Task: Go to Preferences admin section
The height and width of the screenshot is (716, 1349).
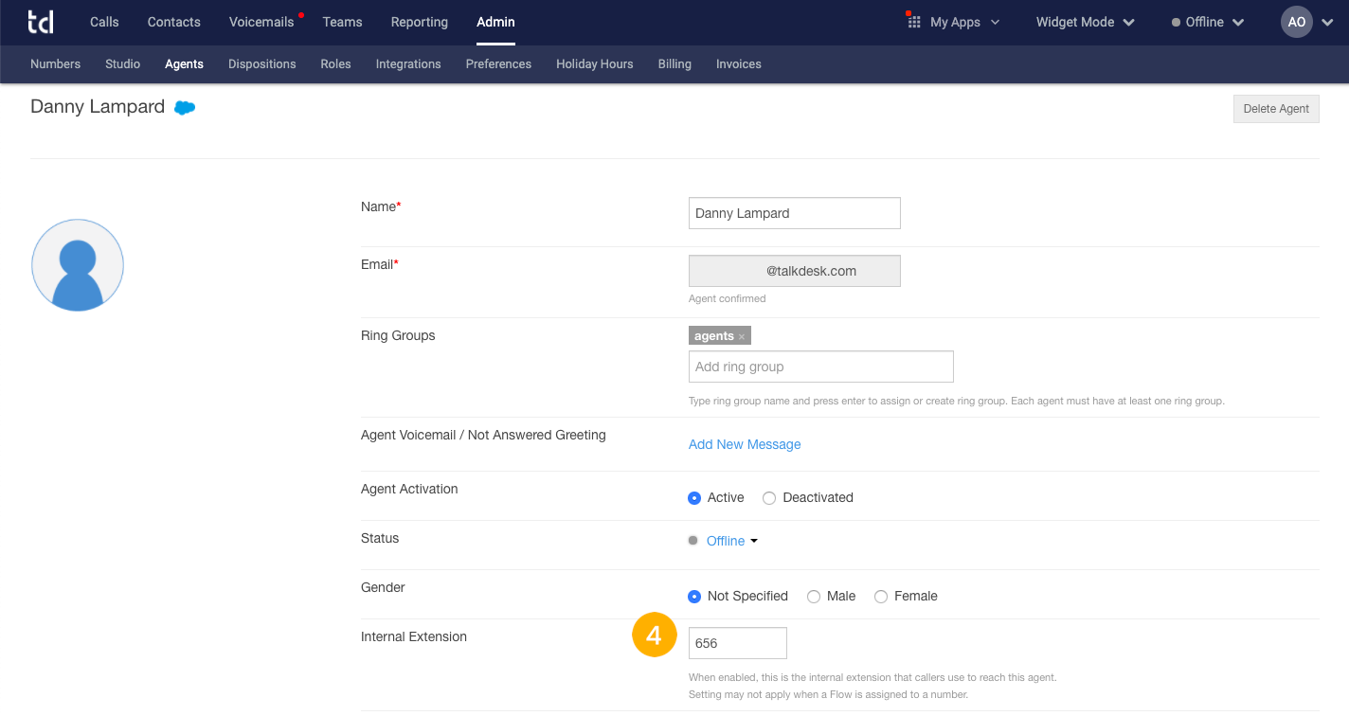Action: 498,64
